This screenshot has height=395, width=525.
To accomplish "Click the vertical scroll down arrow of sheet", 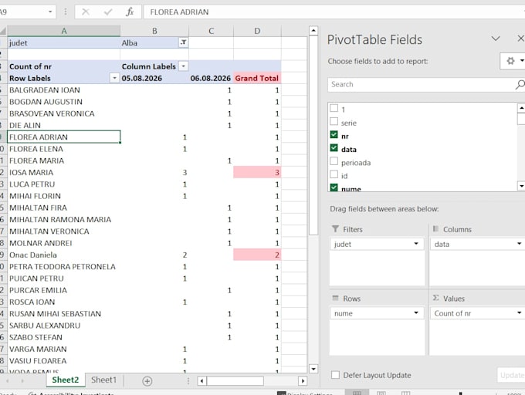I will [x=313, y=369].
